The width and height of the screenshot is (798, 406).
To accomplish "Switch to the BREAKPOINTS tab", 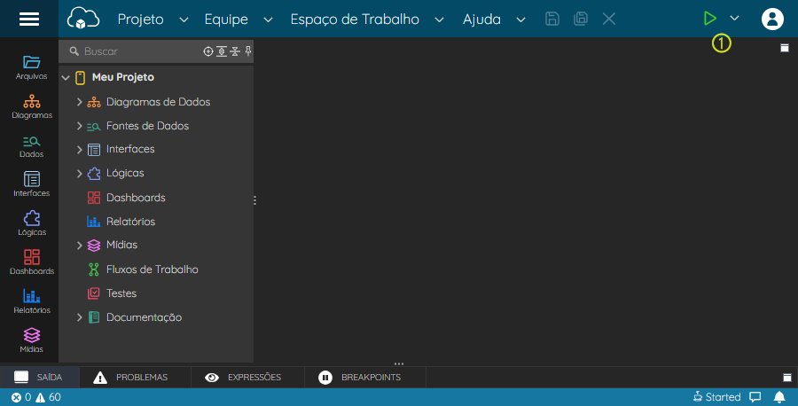I will pos(365,377).
